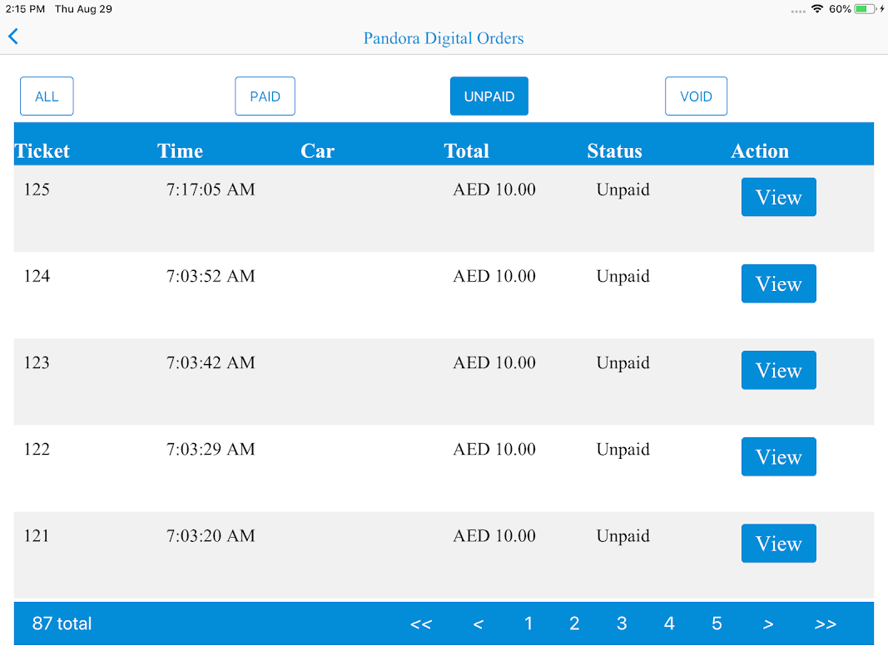View order for ticket 125
The width and height of the screenshot is (888, 665).
coord(778,197)
